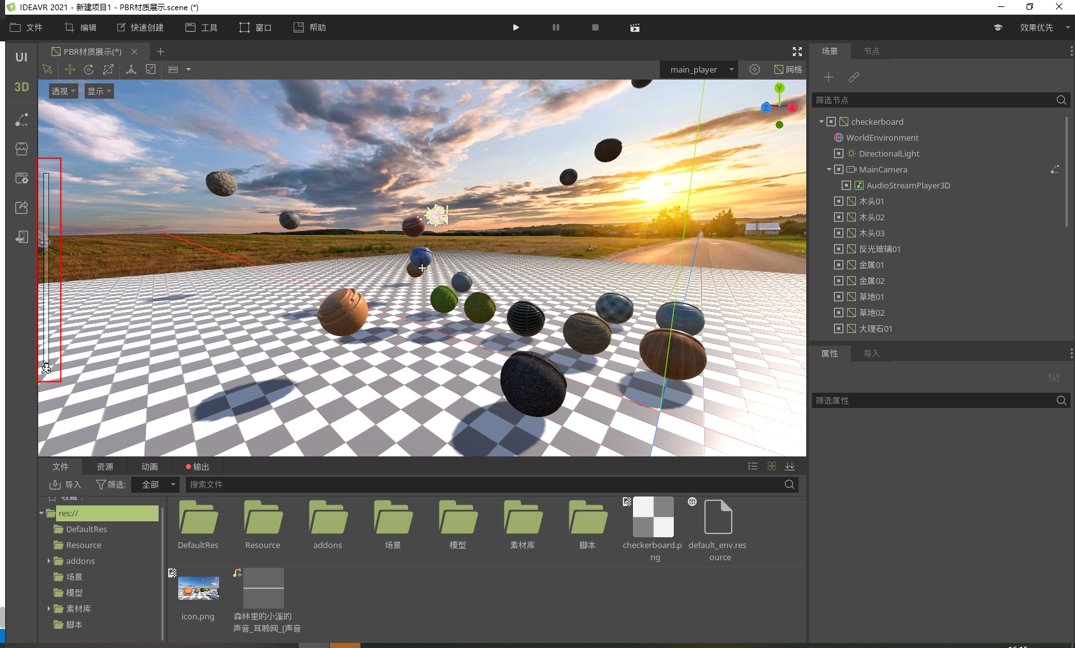Open the store sidebar icon
The height and width of the screenshot is (648, 1075).
21,149
